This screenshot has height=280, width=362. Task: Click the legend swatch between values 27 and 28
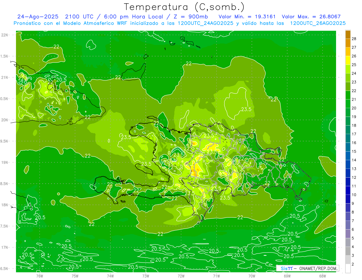coord(348,43)
